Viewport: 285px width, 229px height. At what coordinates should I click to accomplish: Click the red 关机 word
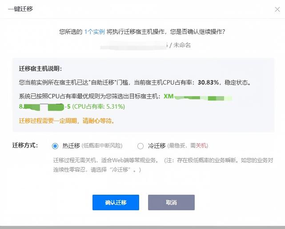pos(201,146)
